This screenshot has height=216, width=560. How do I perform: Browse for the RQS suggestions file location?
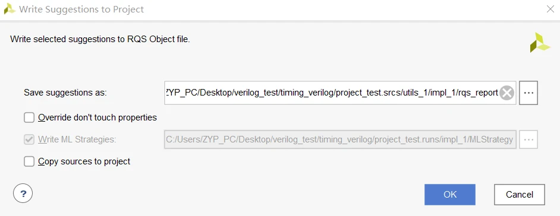point(528,93)
